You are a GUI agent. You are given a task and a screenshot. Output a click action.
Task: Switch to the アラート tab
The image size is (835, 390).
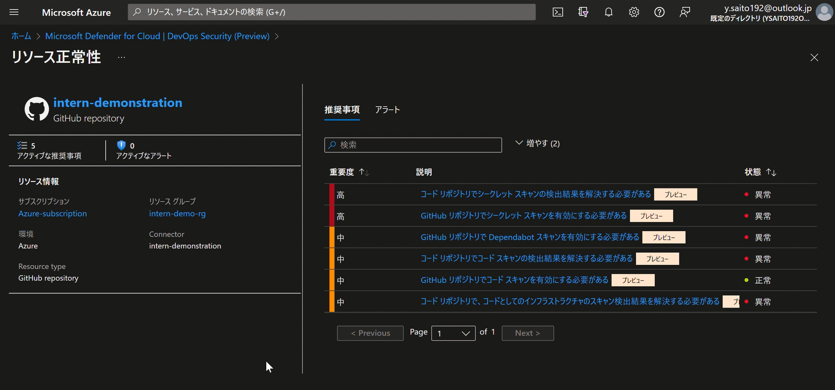pyautogui.click(x=388, y=110)
